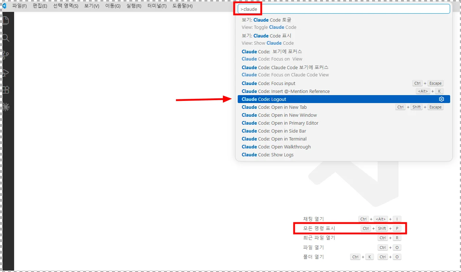Open Run and Debug view icon
The image size is (461, 272).
(x=6, y=73)
